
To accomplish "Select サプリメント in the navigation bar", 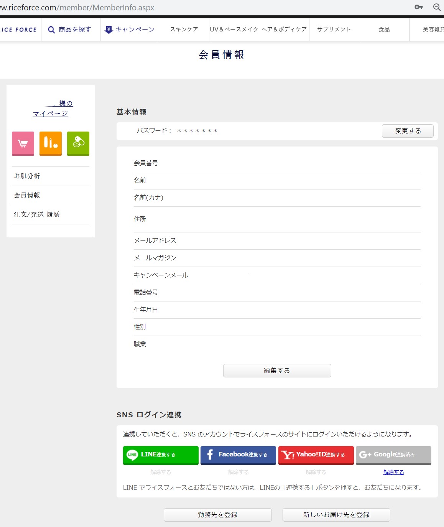I will (x=334, y=30).
